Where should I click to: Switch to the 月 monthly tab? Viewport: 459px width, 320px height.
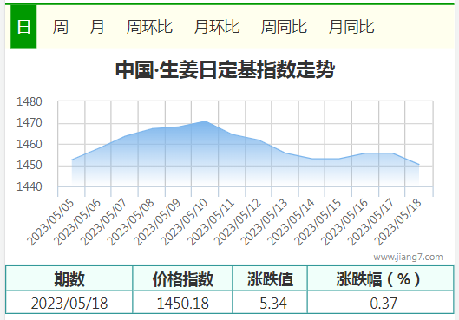pyautogui.click(x=97, y=27)
